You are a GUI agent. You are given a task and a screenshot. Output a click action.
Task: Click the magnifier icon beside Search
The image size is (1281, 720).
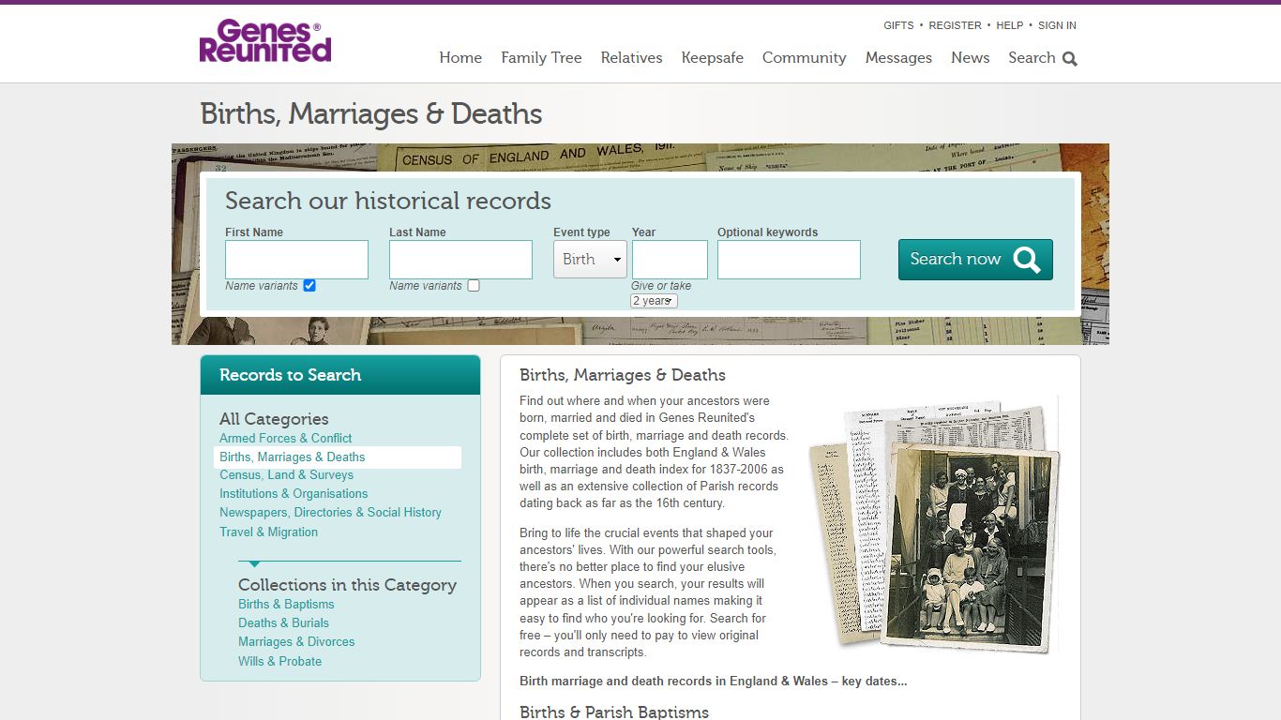[x=1070, y=59]
